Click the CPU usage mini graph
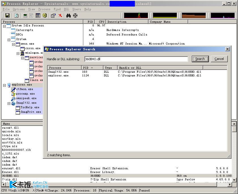This screenshot has width=238, height=194. pyautogui.click(x=136, y=15)
